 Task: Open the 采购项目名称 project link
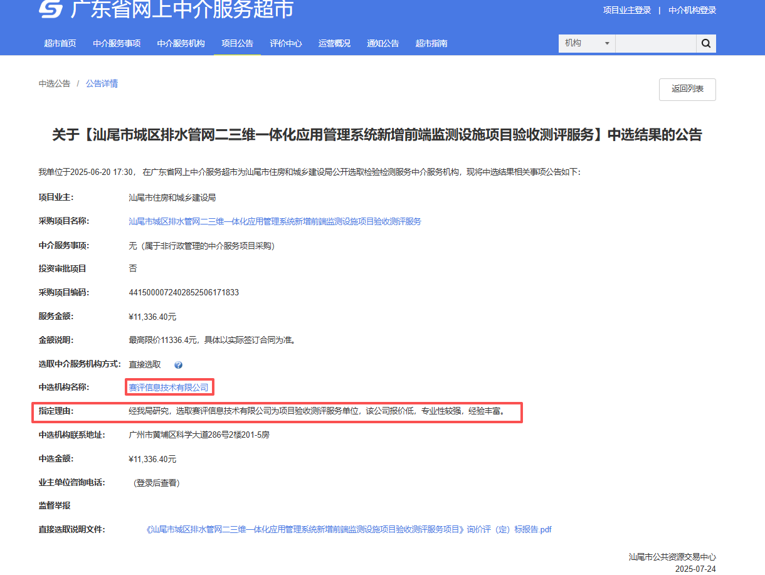point(275,221)
